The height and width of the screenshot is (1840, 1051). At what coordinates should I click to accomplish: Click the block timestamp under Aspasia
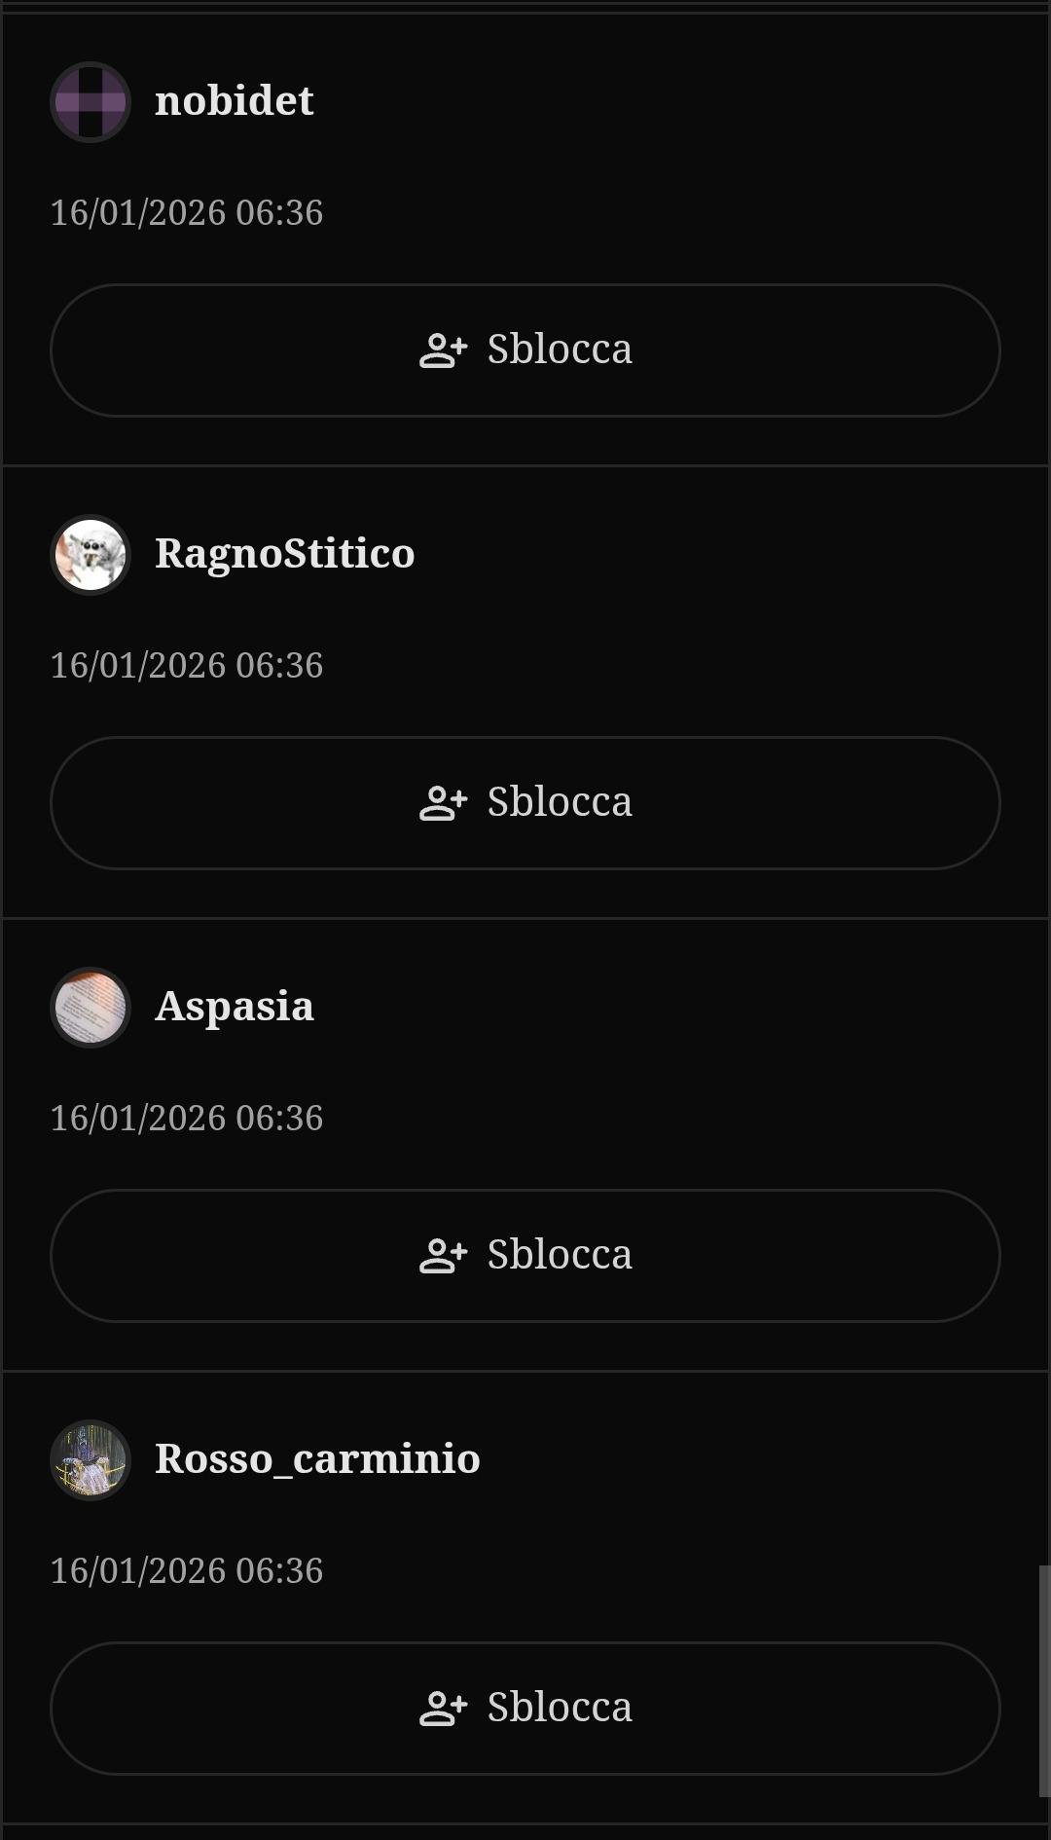[187, 1119]
